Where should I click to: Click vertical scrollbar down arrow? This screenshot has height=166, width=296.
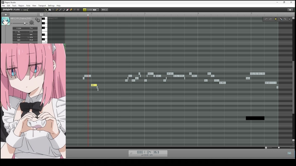click(x=293, y=140)
